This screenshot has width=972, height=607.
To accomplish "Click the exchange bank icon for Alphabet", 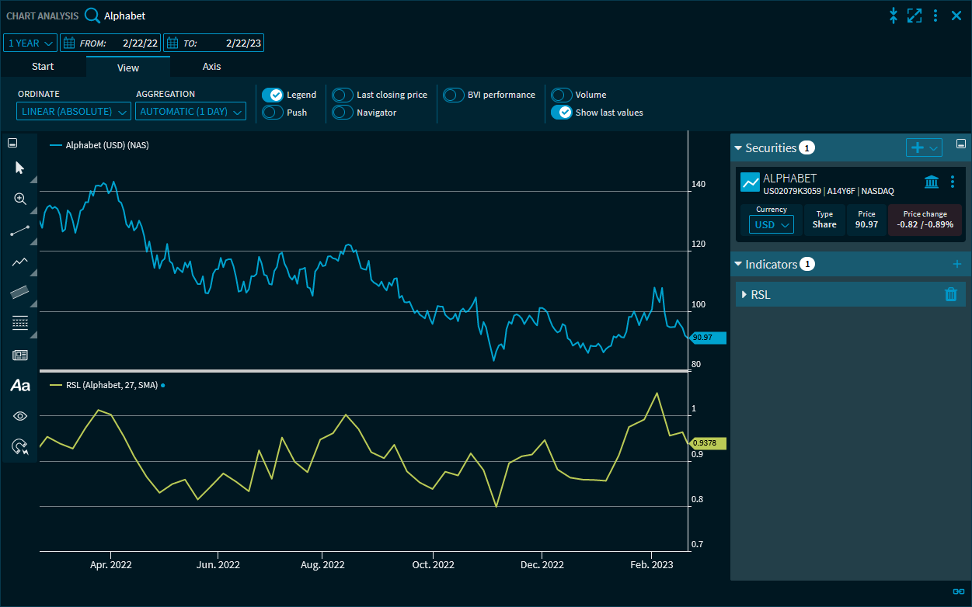I will click(931, 182).
